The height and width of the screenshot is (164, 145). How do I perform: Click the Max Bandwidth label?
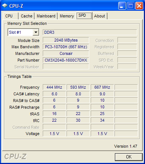(25, 47)
